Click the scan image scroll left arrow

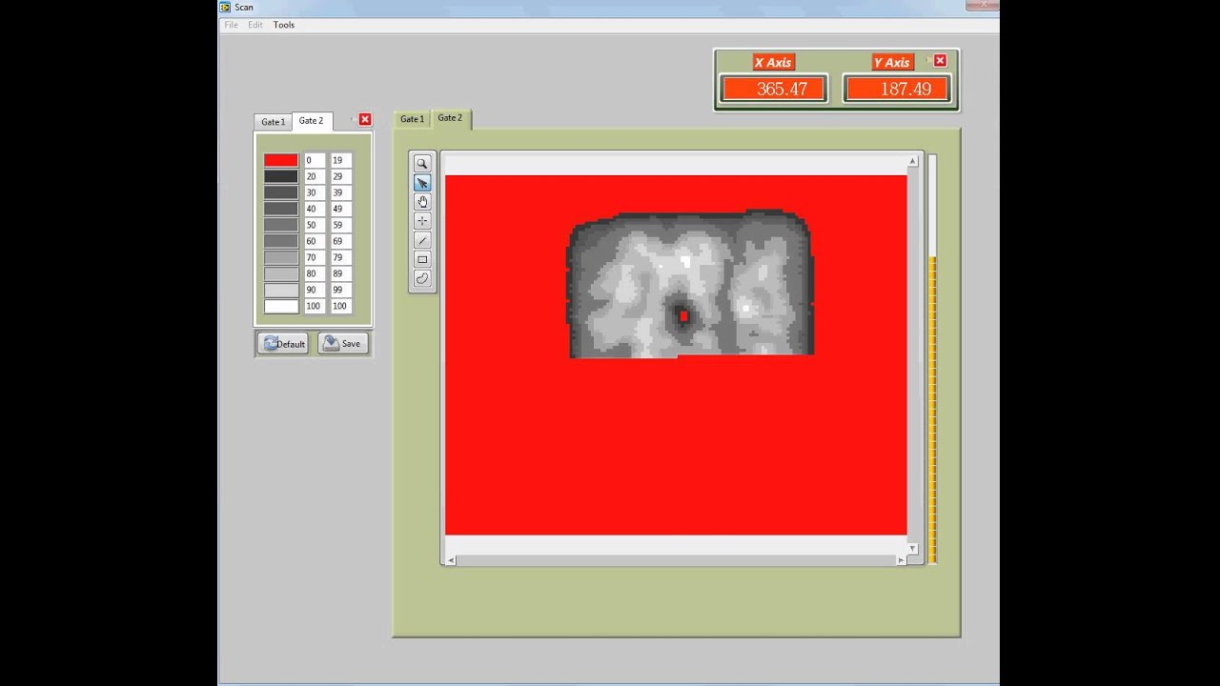pyautogui.click(x=451, y=560)
